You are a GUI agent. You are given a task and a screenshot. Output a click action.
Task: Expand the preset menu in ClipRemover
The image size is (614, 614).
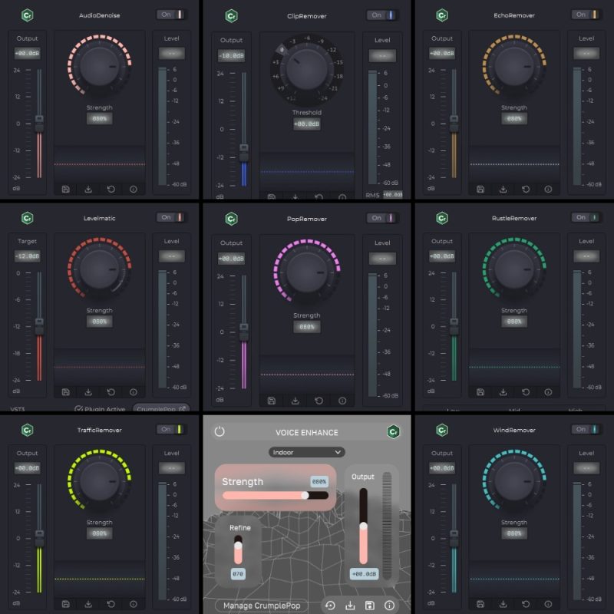point(272,196)
